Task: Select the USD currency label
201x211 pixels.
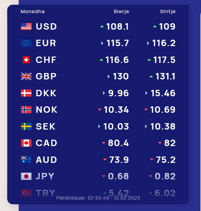Action: tap(46, 26)
